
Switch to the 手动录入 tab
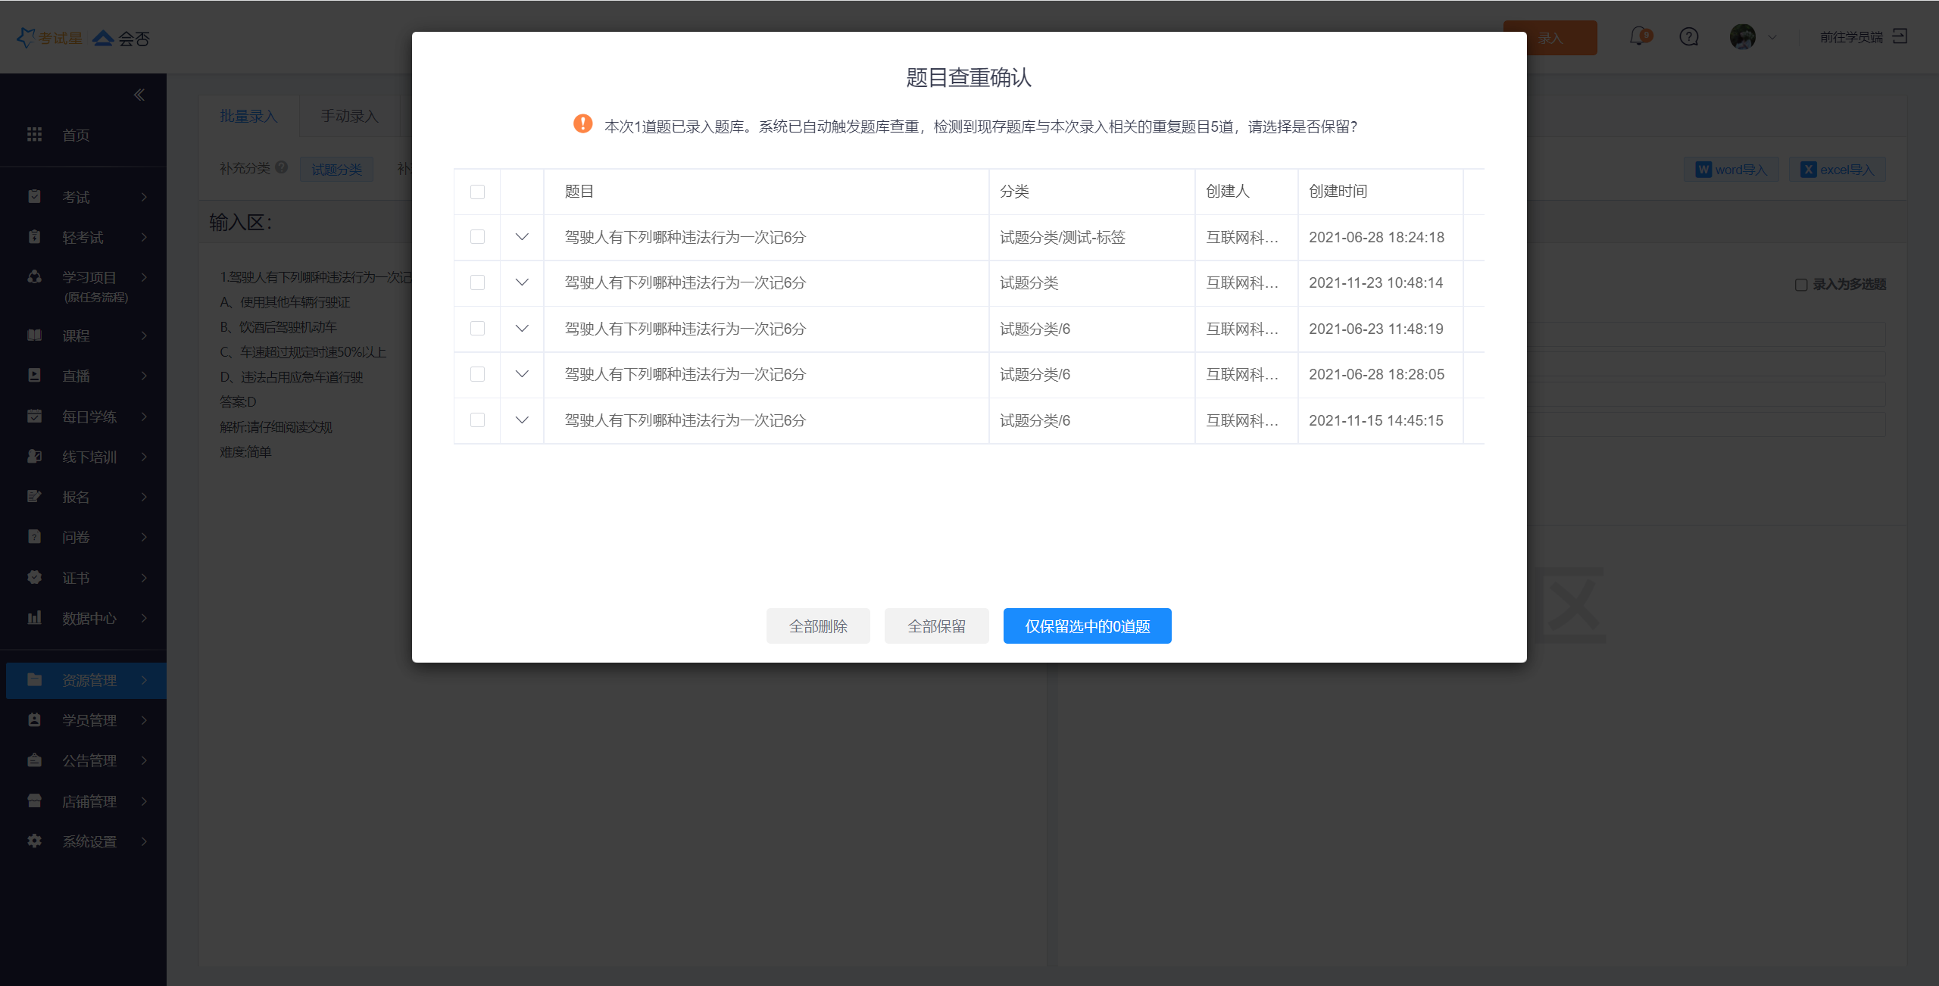(349, 116)
